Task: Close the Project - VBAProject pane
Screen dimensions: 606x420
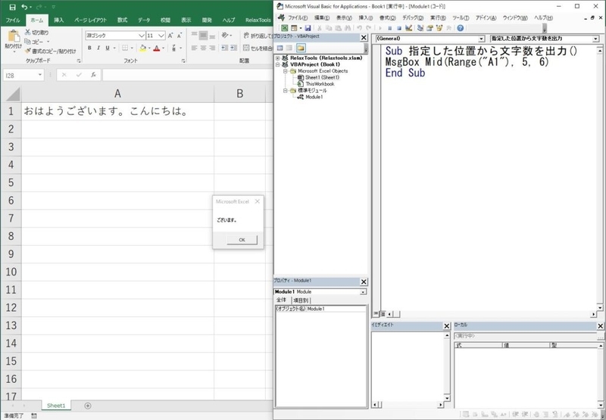Action: click(x=364, y=37)
